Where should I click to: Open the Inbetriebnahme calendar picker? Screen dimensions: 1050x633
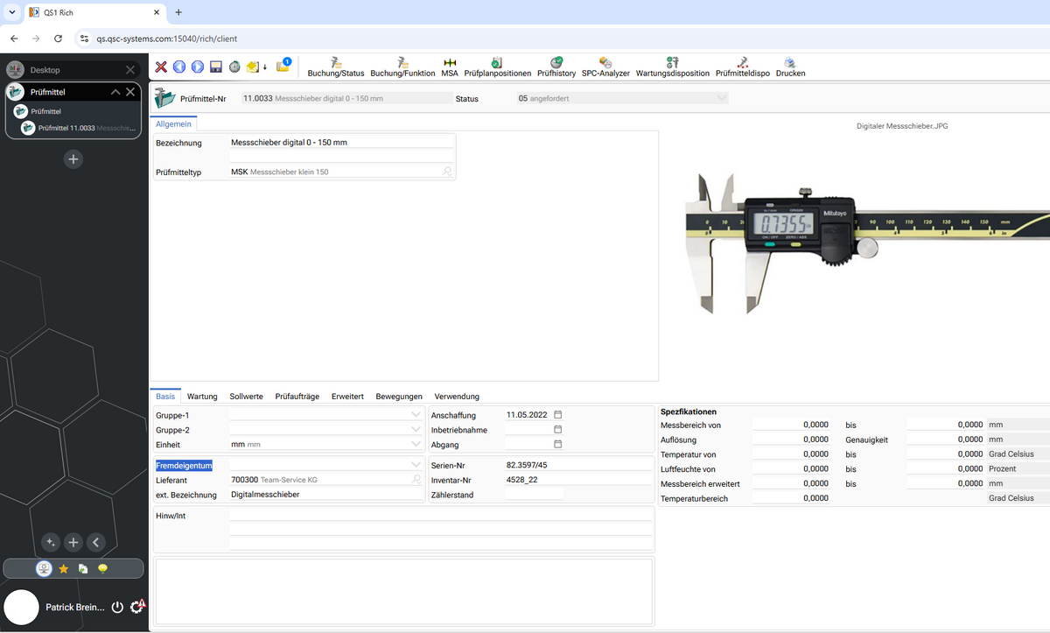click(558, 429)
